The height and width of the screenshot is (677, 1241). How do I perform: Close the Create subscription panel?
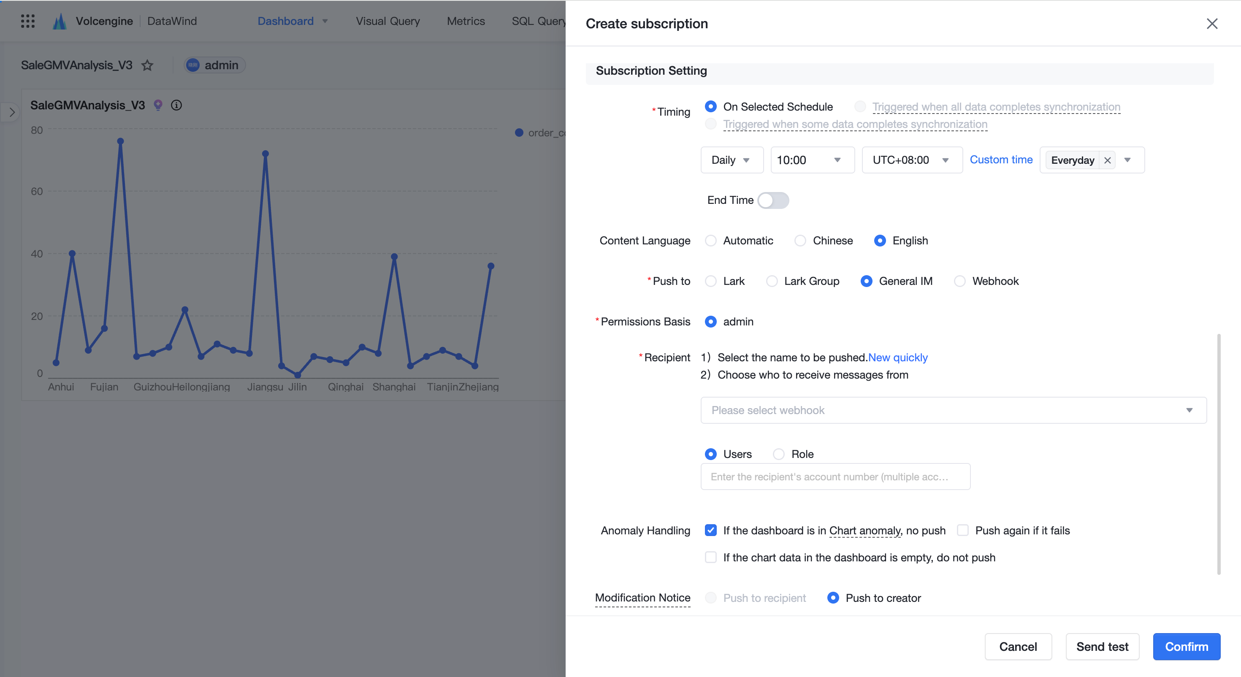[x=1212, y=24]
